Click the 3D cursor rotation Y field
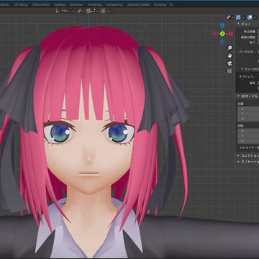 pyautogui.click(x=248, y=136)
